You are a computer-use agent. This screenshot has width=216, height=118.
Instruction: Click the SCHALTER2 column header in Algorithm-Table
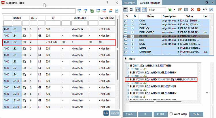point(107,18)
